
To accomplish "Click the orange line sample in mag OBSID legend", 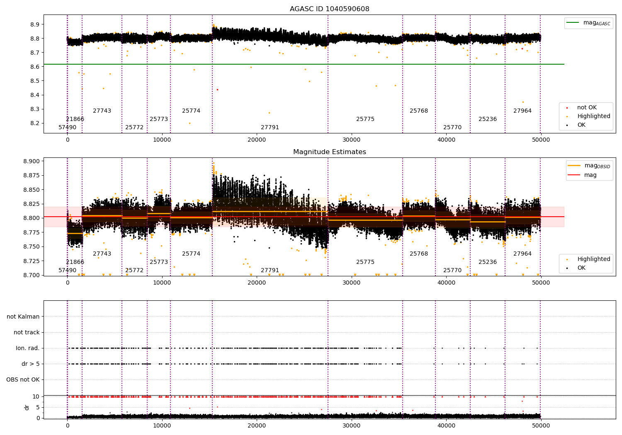I will coord(574,166).
